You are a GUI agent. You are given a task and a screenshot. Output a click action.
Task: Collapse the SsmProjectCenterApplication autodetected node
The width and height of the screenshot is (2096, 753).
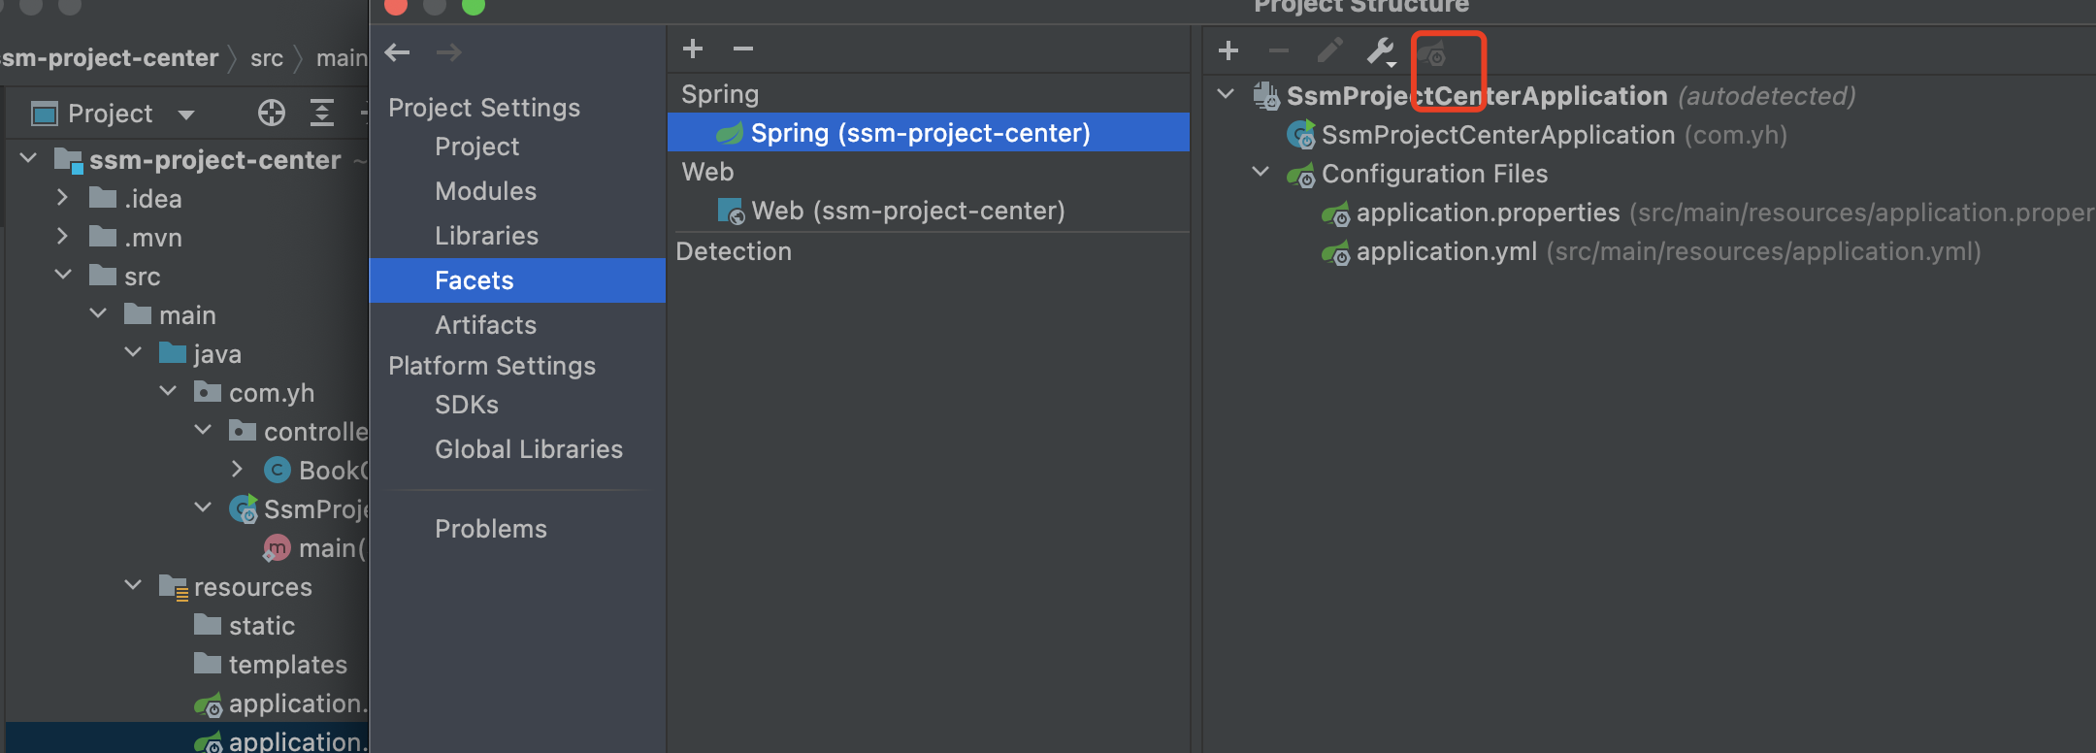(1226, 95)
